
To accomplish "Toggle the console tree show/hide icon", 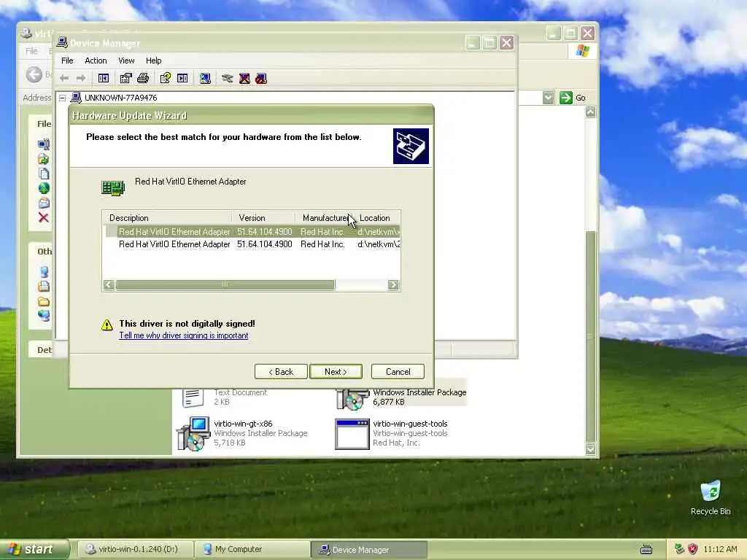I will point(104,78).
